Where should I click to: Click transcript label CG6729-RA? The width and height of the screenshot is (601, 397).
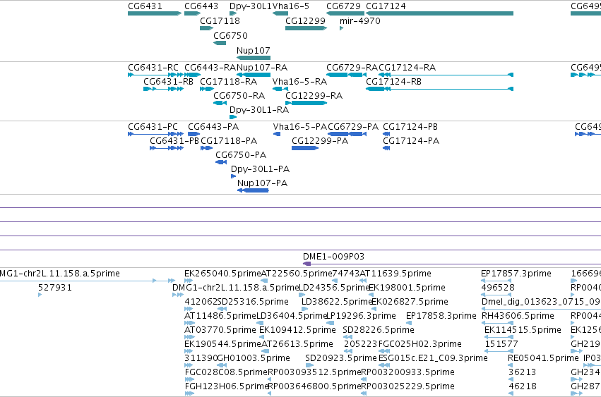[x=352, y=68]
